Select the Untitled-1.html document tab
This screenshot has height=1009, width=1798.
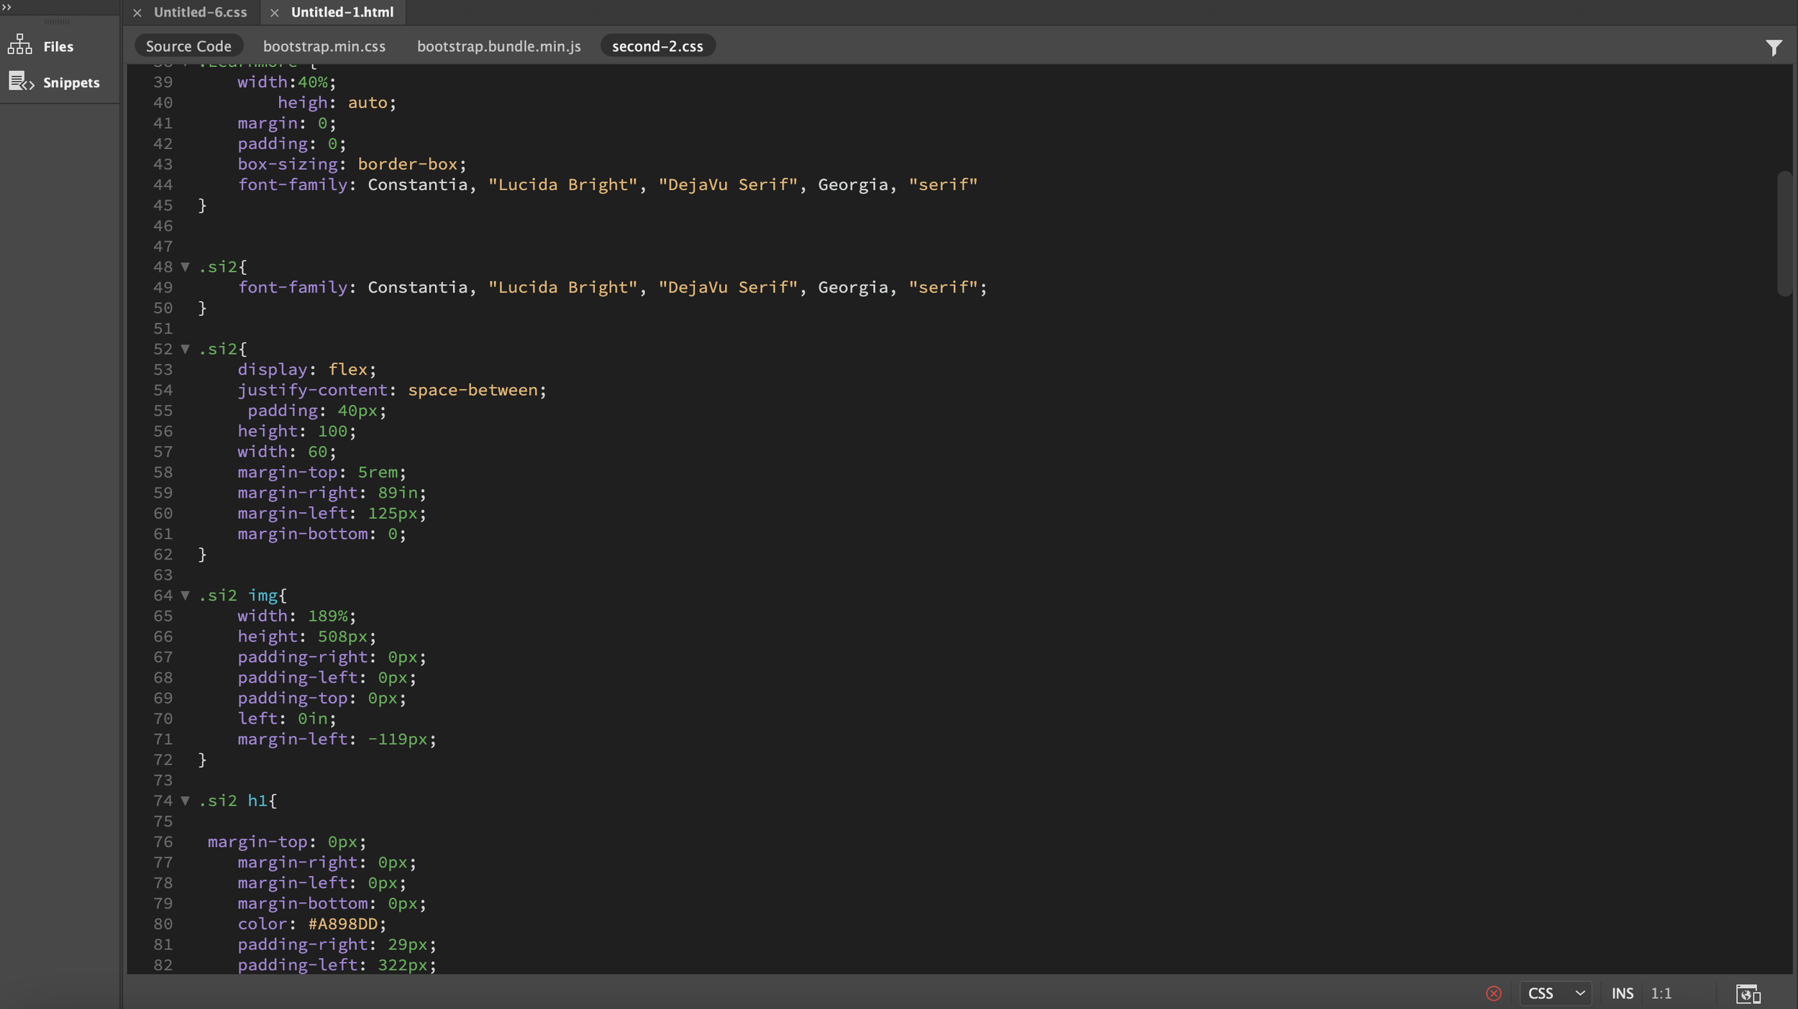tap(342, 12)
